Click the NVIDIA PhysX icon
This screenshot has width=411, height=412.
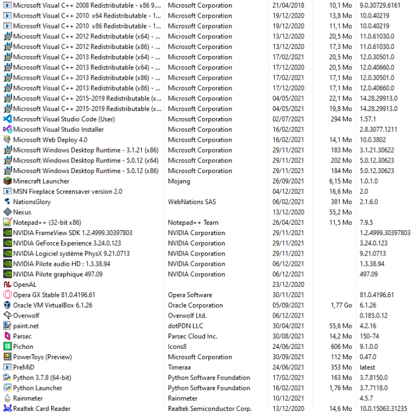tap(7, 253)
